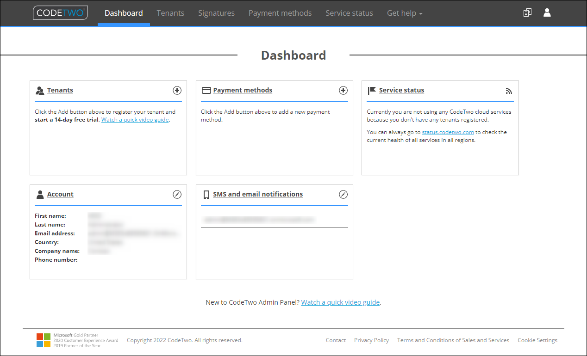
Task: Open the user profile icon
Action: point(547,13)
